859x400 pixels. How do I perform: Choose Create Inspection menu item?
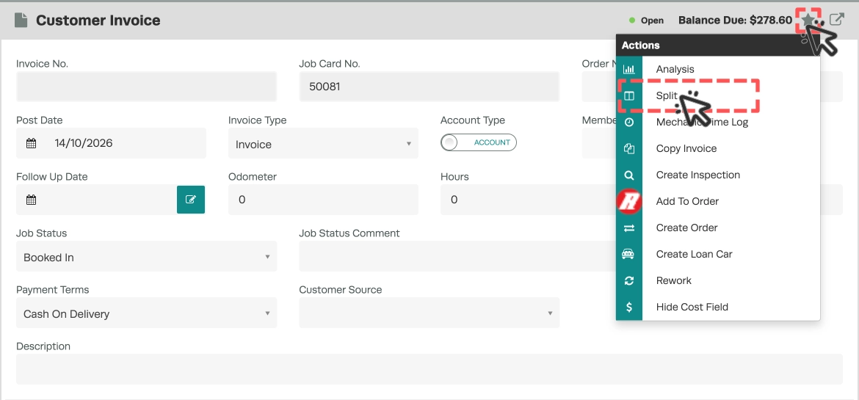[x=698, y=175]
